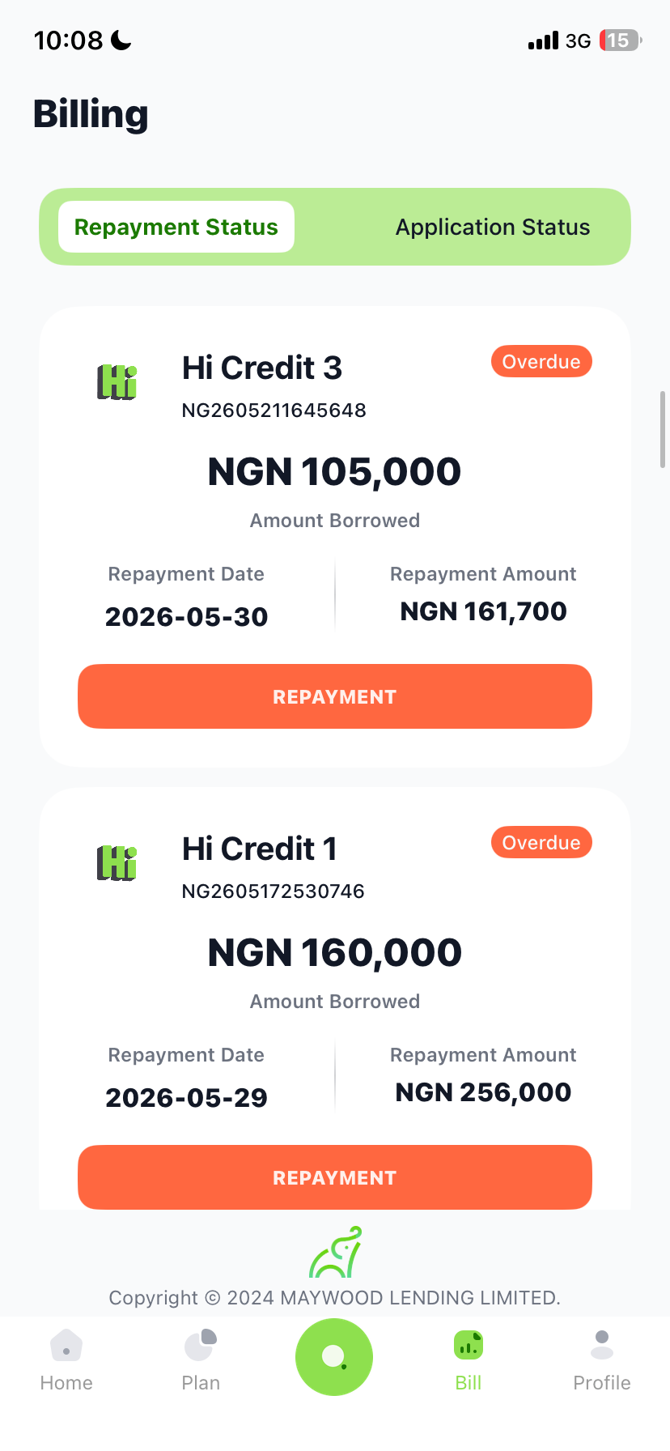Open the Home tab icon

66,1346
